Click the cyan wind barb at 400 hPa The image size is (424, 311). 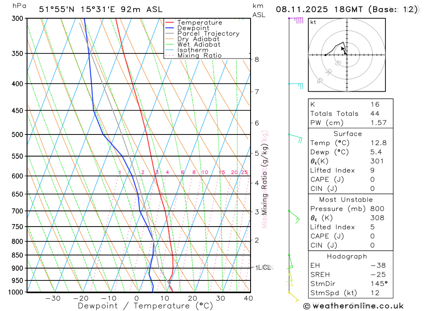[296, 86]
